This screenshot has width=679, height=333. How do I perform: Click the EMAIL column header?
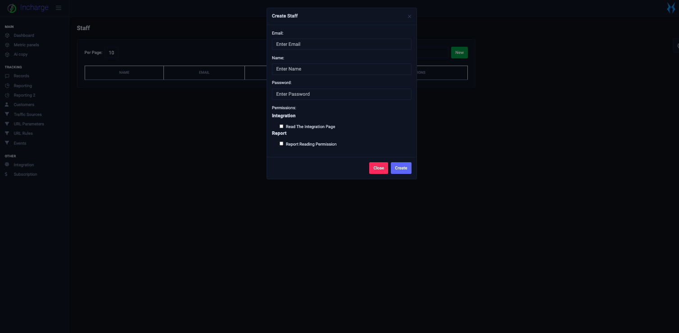click(x=204, y=73)
